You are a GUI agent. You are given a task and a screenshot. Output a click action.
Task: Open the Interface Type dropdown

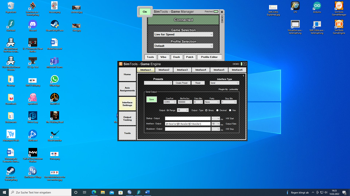coord(224,83)
